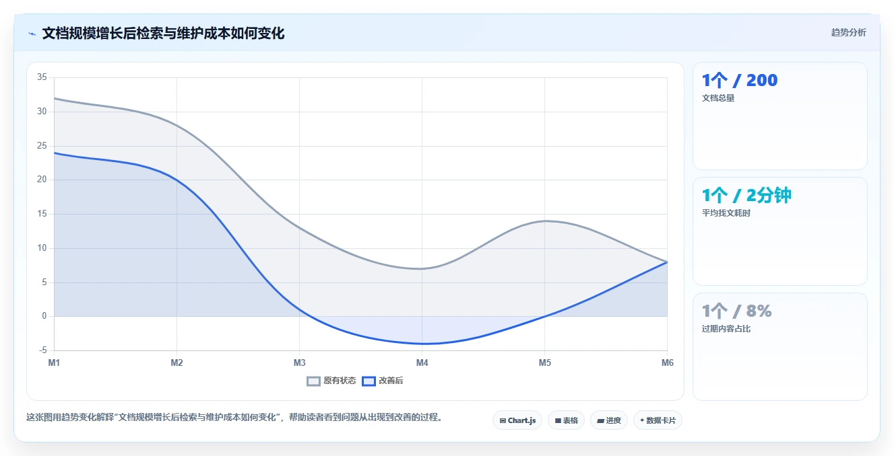Click the M5 x-axis label
Image resolution: width=894 pixels, height=456 pixels.
[x=544, y=363]
